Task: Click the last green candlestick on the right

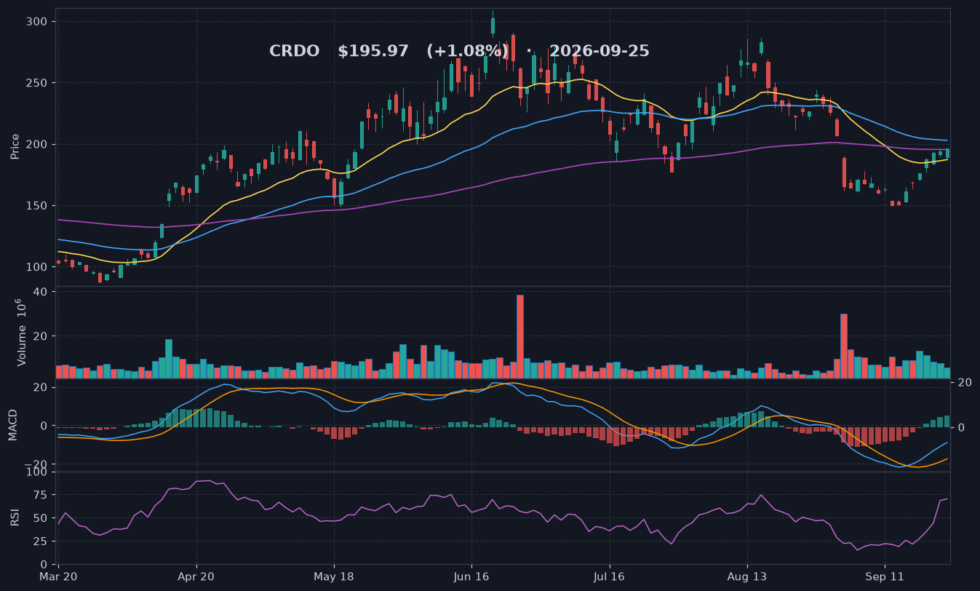Action: click(x=947, y=153)
